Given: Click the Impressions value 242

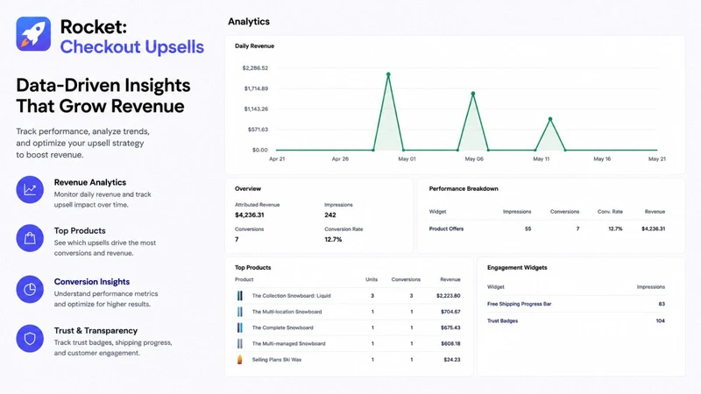Looking at the screenshot, I should (x=330, y=215).
